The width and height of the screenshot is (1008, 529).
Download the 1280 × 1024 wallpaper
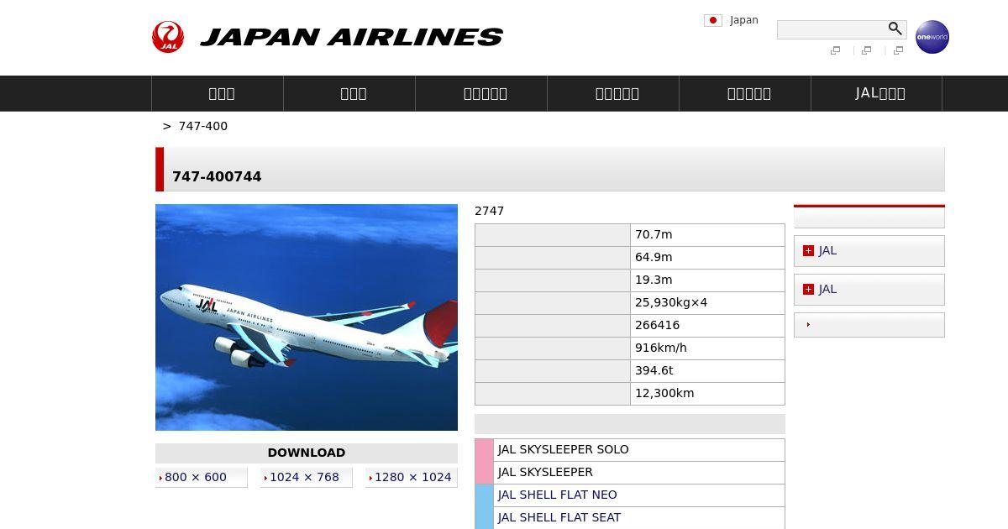point(412,477)
